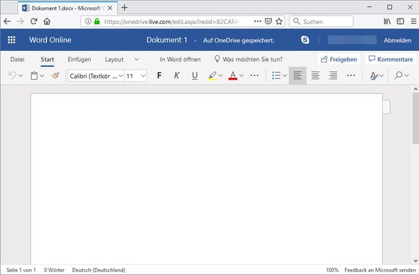Screen dimensions: 419x275
Task: Open the Datei tab
Action: point(17,59)
